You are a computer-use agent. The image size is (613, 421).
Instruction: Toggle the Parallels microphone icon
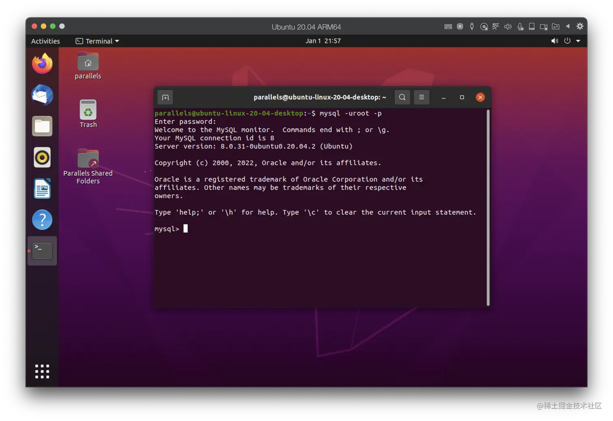(520, 27)
